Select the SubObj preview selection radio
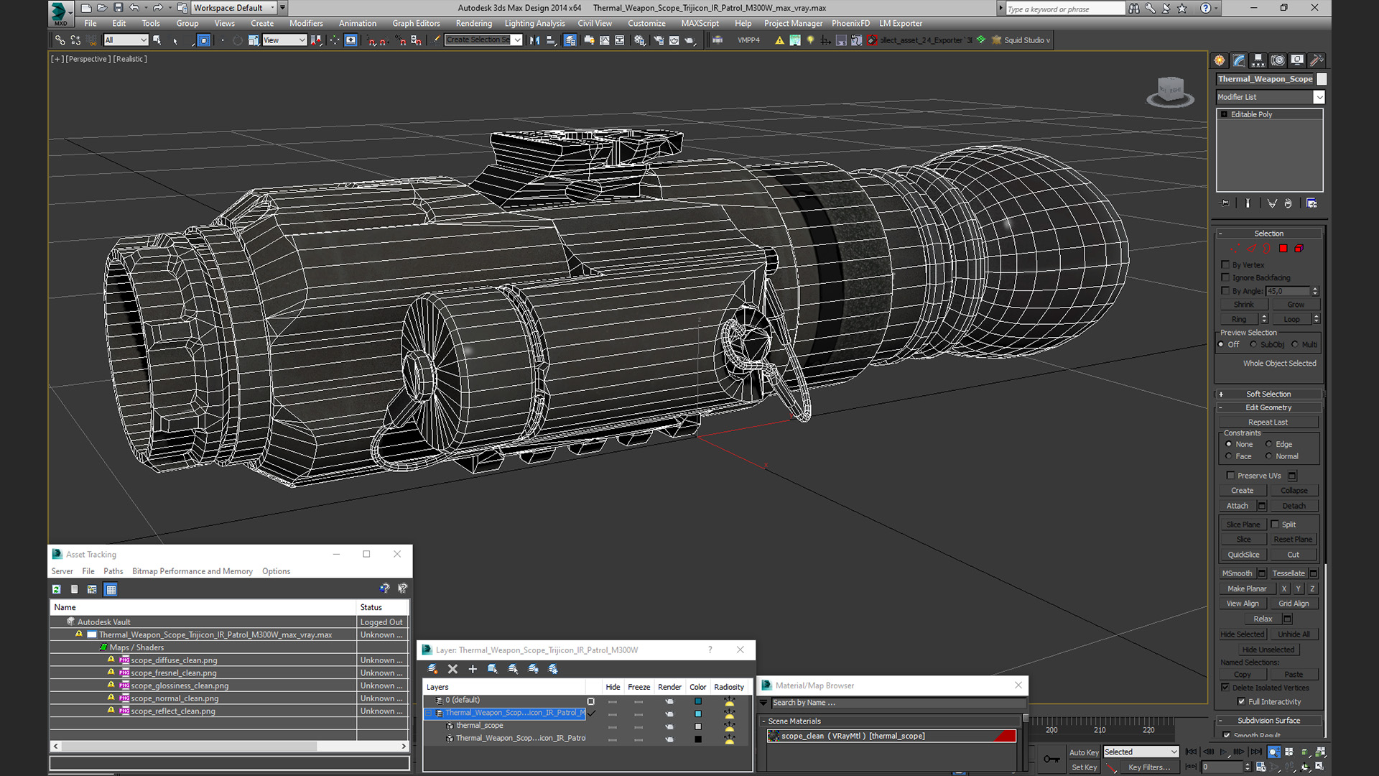Image resolution: width=1379 pixels, height=776 pixels. (1253, 344)
